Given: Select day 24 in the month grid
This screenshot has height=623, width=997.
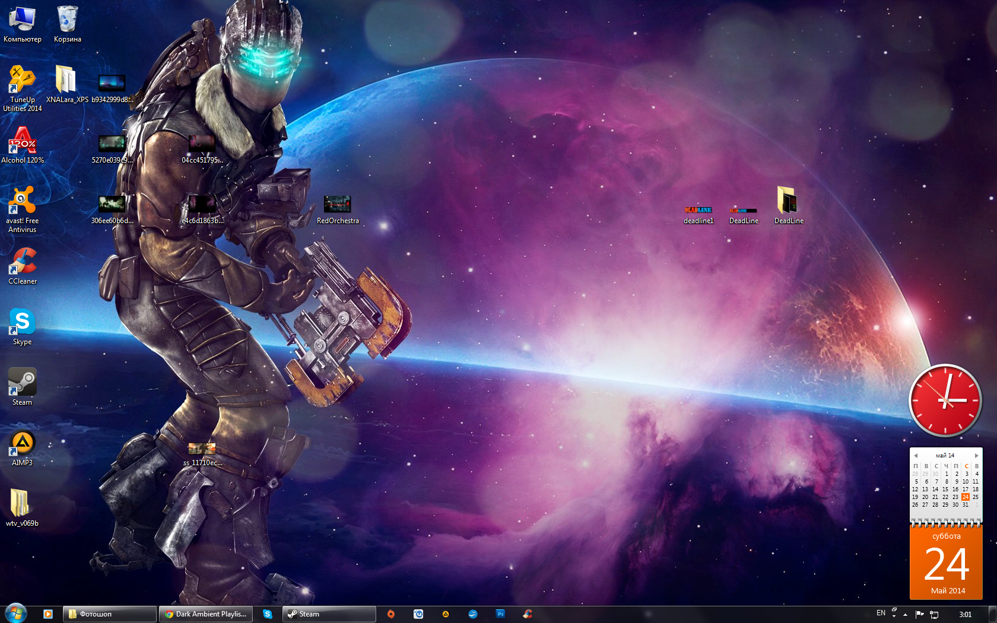Looking at the screenshot, I should [x=966, y=497].
